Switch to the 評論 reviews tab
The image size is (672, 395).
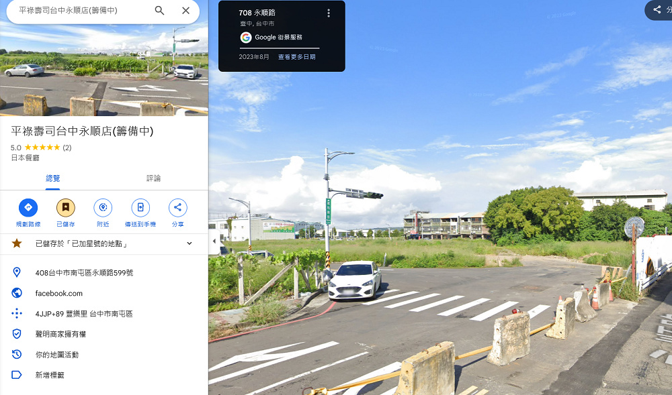pyautogui.click(x=153, y=178)
